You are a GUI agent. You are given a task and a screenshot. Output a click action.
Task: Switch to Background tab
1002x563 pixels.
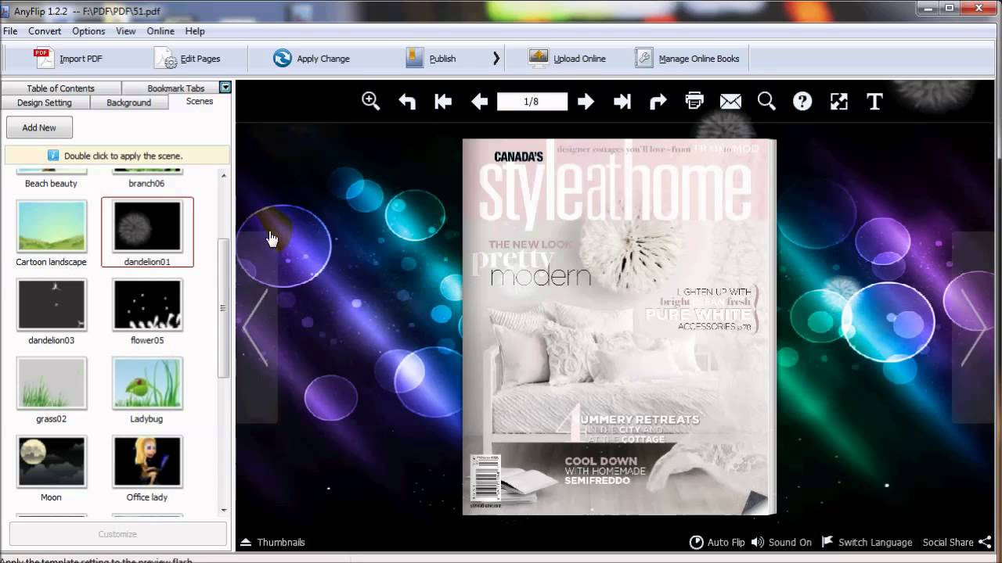(129, 102)
